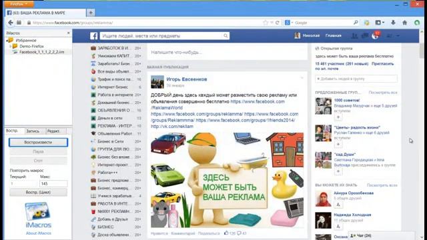This screenshot has height=240, width=427.
Task: Open the notifications globe icon
Action: coord(375,36)
